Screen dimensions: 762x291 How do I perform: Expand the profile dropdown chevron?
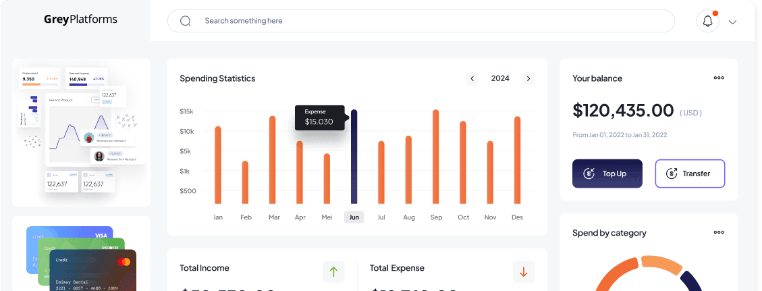pyautogui.click(x=732, y=22)
